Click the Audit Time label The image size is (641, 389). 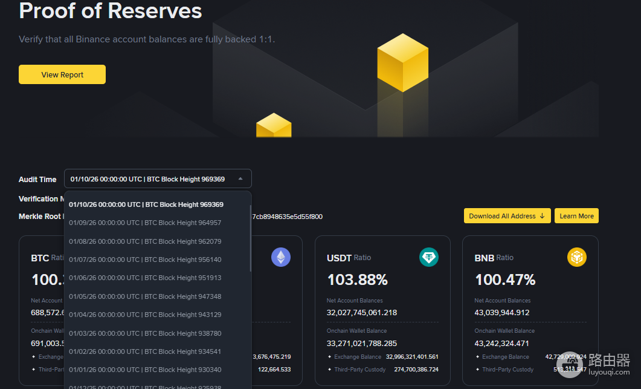pos(37,179)
